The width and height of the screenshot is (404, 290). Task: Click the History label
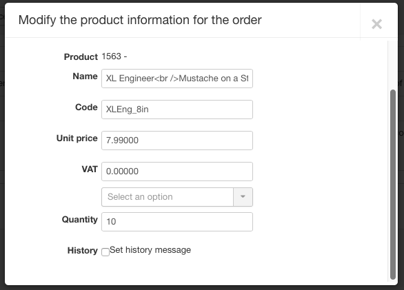pyautogui.click(x=83, y=251)
